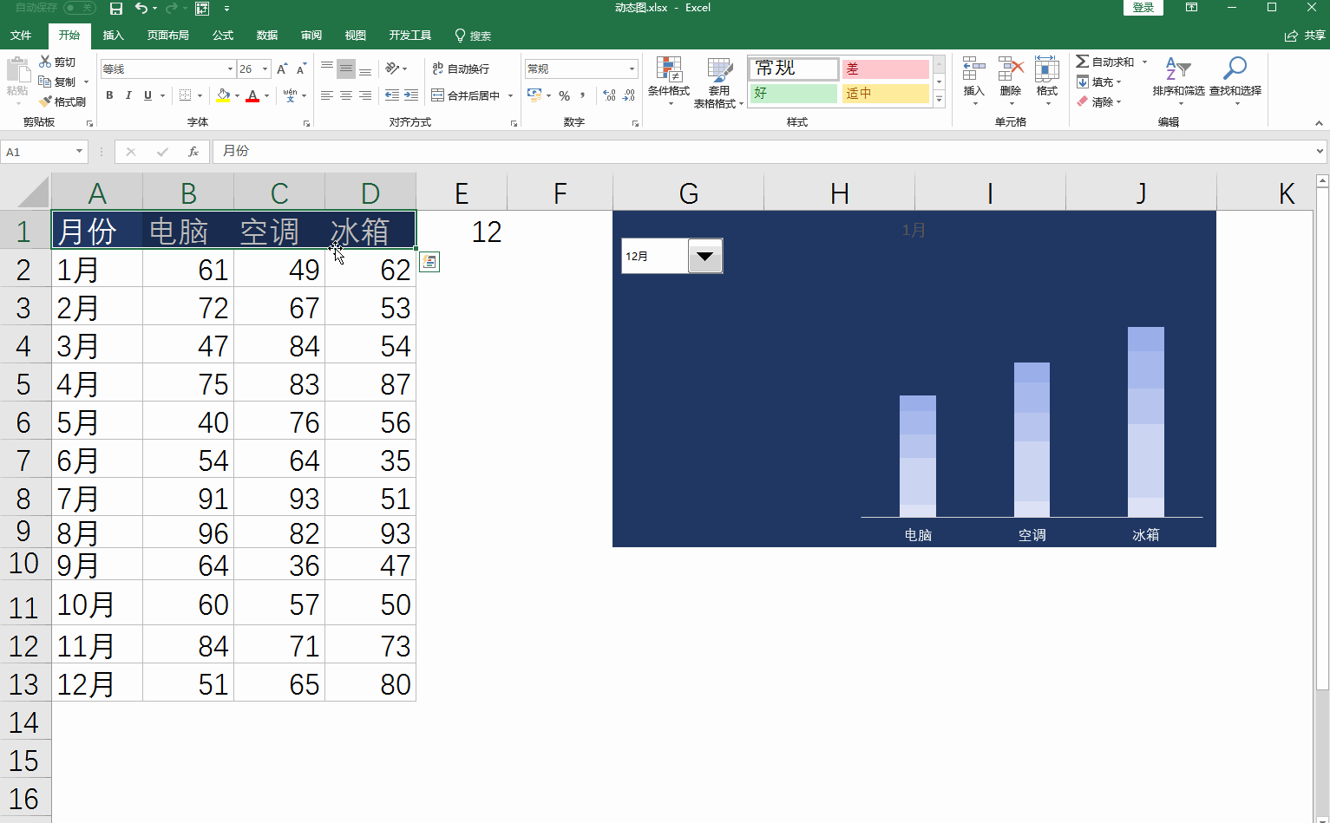Apply the green Good (好) cell style
The height and width of the screenshot is (823, 1330).
[793, 93]
